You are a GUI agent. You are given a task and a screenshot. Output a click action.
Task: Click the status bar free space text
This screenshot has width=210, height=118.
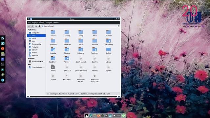pyautogui.click(x=99, y=94)
